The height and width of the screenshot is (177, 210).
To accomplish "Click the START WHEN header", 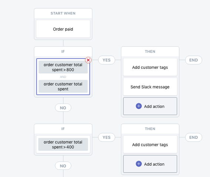I will 63,13.
